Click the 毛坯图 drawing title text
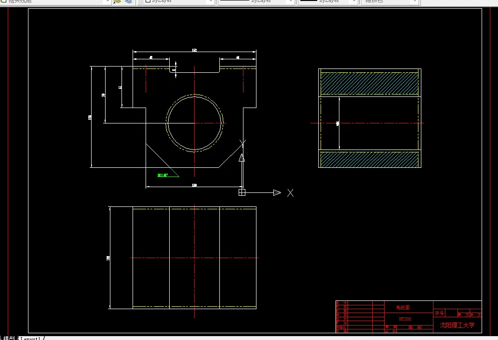The image size is (498, 340). [403, 308]
